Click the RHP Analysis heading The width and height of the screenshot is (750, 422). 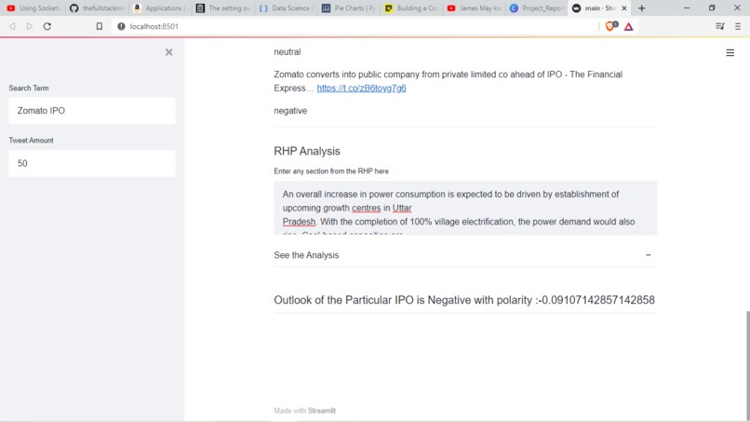(306, 151)
